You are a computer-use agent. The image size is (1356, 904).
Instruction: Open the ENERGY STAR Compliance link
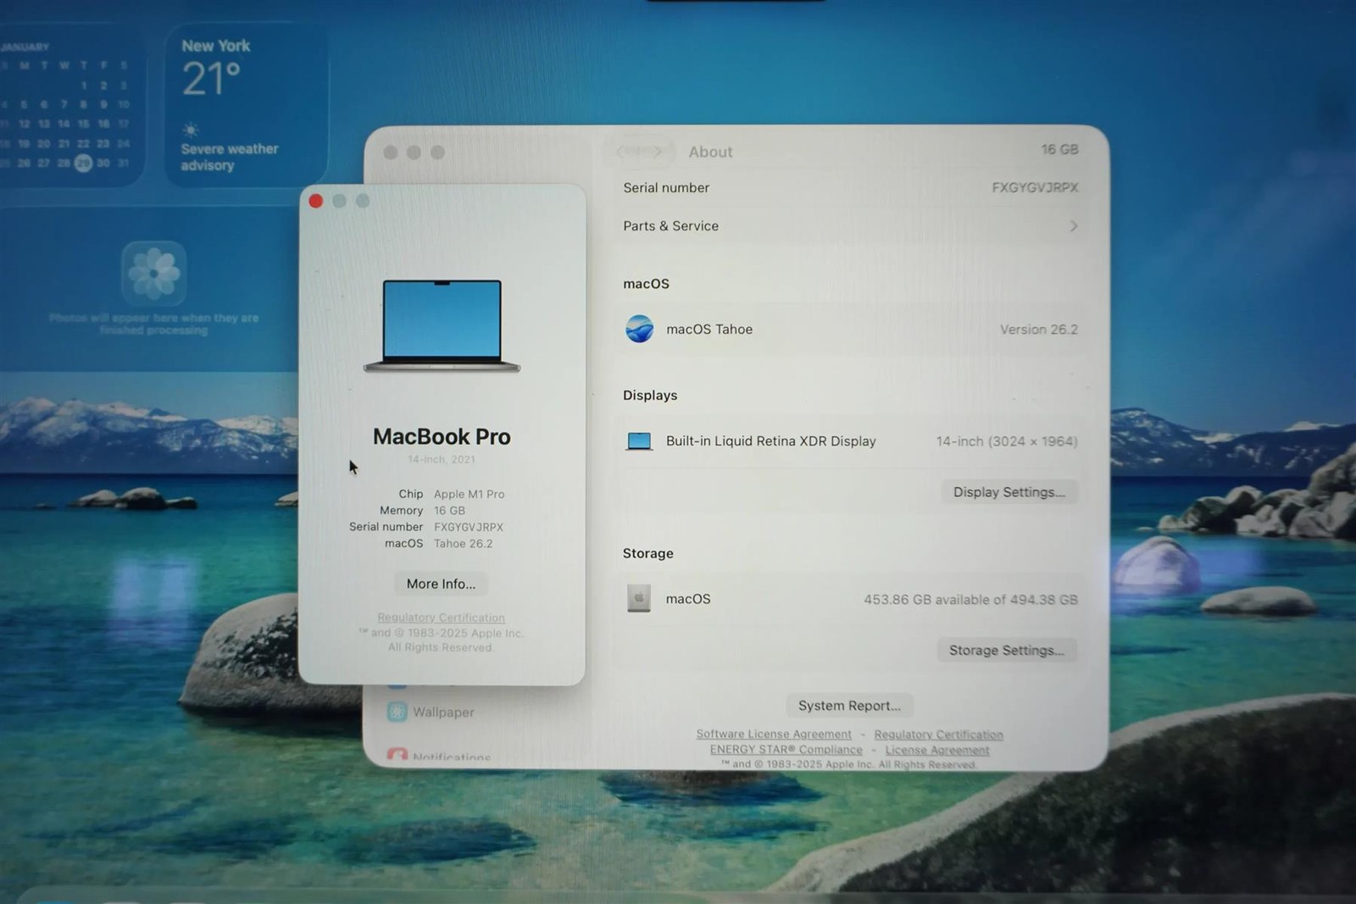pos(786,750)
